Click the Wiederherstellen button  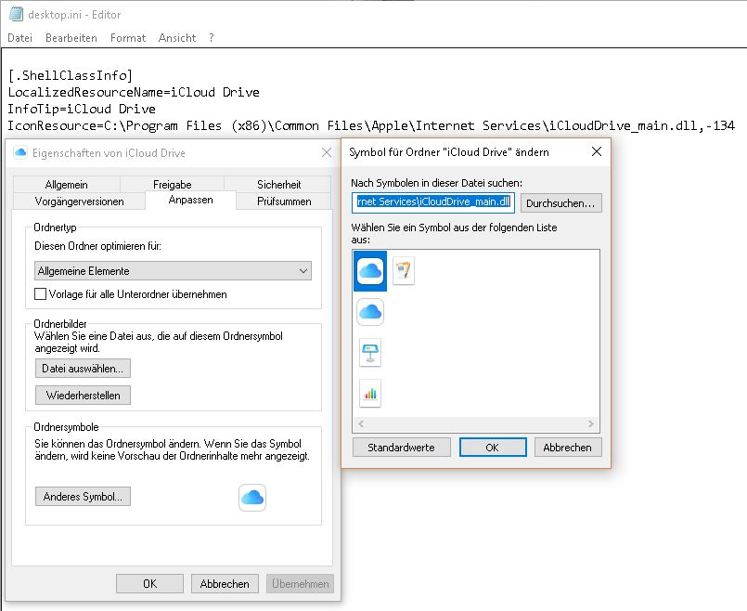coord(83,395)
